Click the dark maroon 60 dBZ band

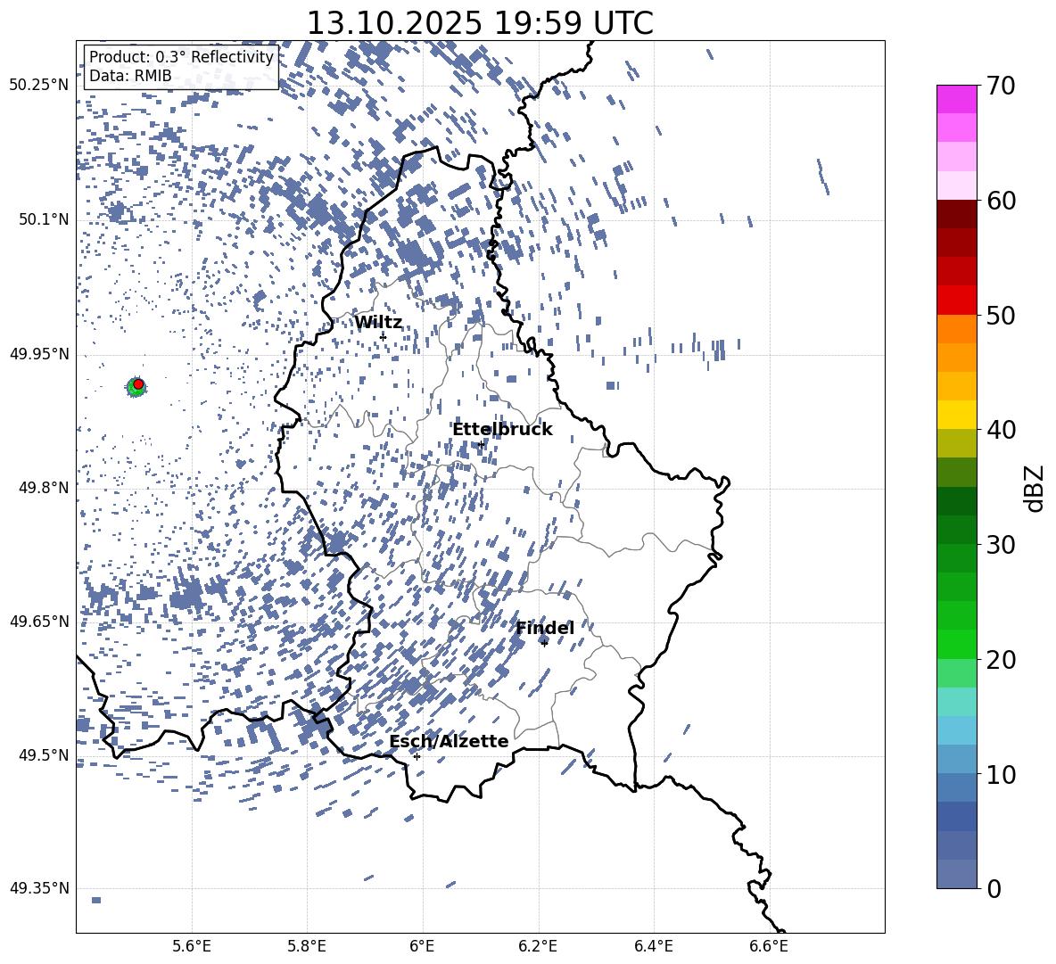point(957,214)
